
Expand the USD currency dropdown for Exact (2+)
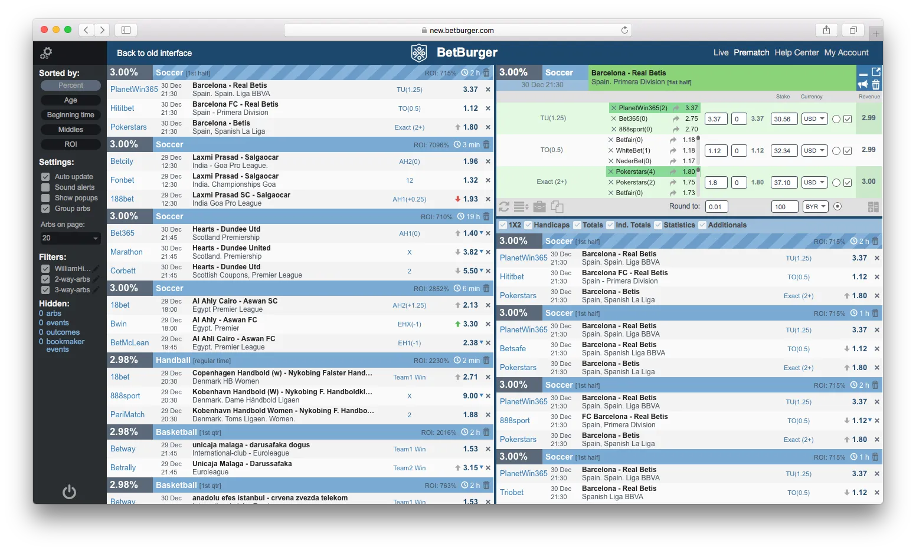coord(814,182)
